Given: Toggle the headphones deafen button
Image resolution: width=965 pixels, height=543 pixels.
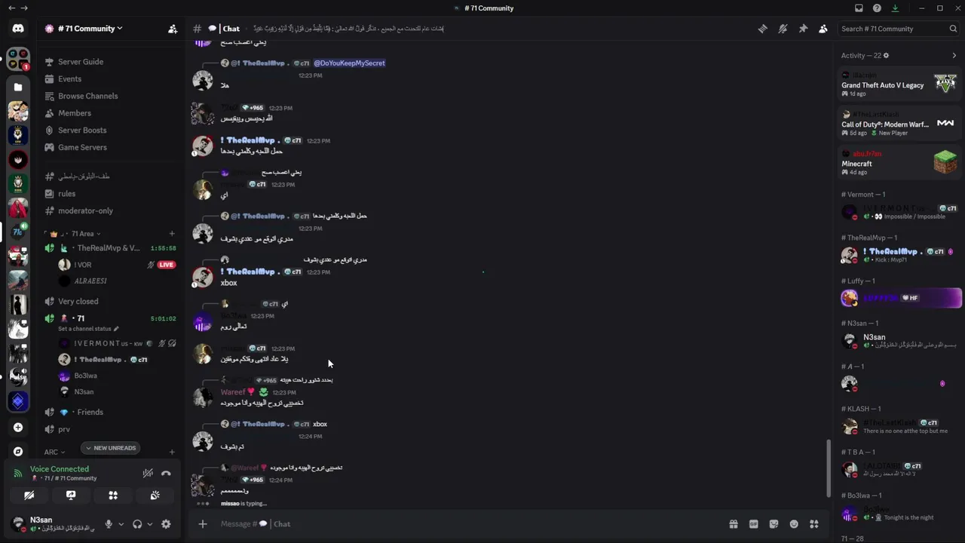Looking at the screenshot, I should (137, 524).
